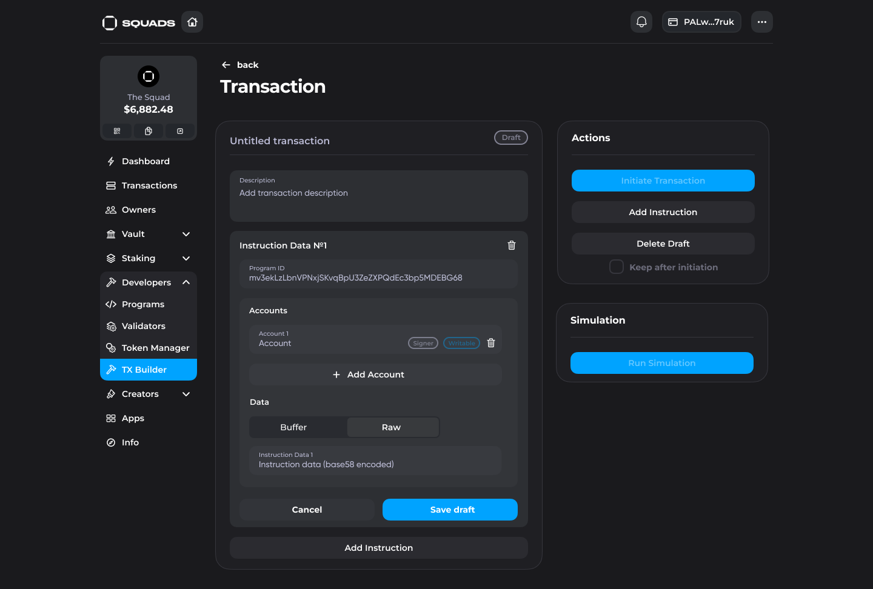Viewport: 873px width, 589px height.
Task: Open the PALw...7ruk wallet button
Action: pyautogui.click(x=701, y=22)
